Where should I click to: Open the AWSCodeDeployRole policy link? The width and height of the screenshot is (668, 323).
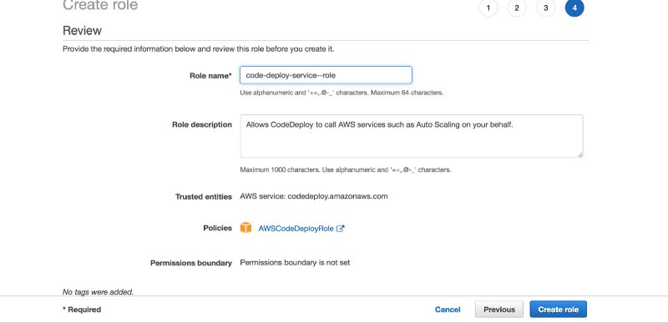[x=296, y=229]
